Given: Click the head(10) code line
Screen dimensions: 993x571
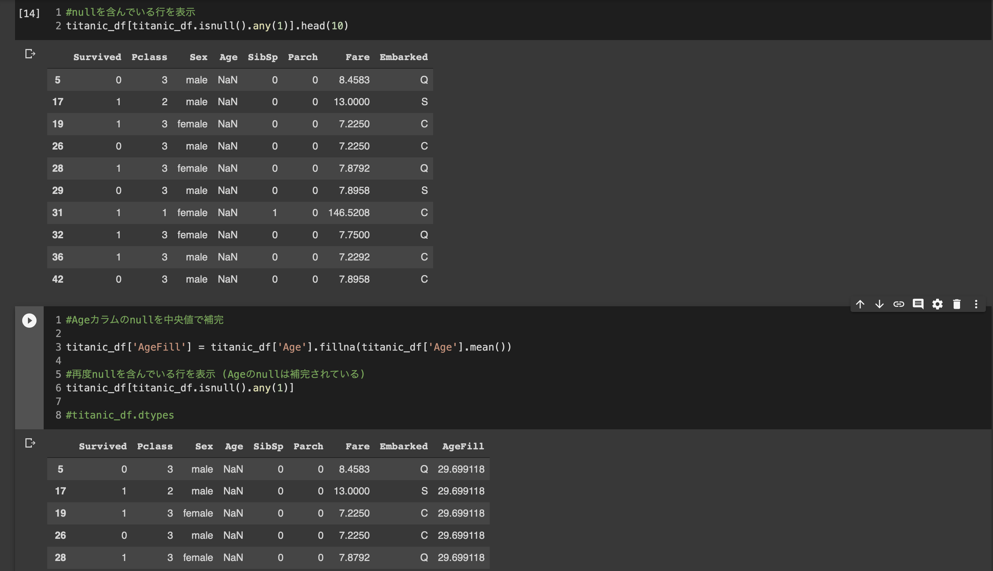Looking at the screenshot, I should (x=207, y=26).
